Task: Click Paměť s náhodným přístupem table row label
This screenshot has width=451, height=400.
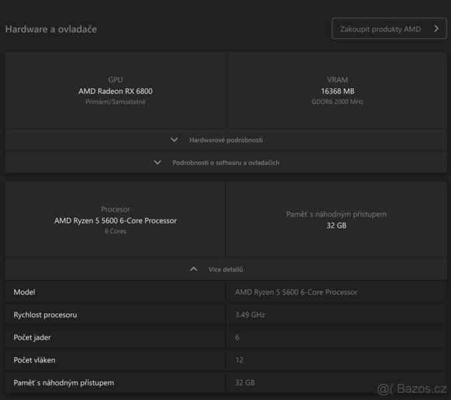Action: (63, 383)
